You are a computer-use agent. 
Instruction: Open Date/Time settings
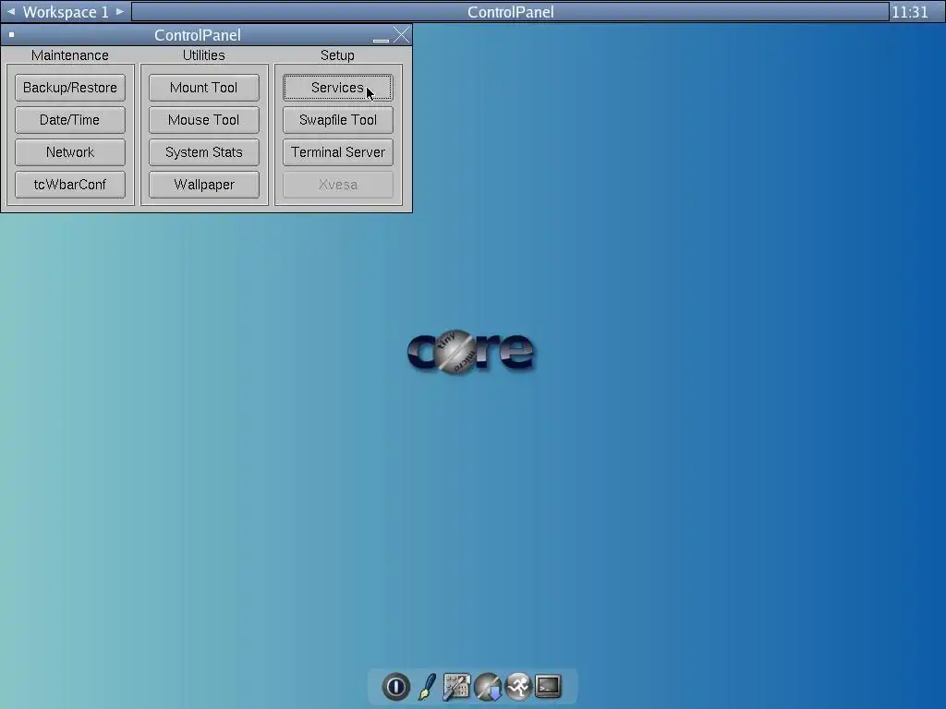pyautogui.click(x=70, y=120)
